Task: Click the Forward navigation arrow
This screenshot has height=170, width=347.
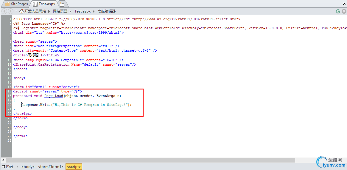Action: [x=10, y=11]
